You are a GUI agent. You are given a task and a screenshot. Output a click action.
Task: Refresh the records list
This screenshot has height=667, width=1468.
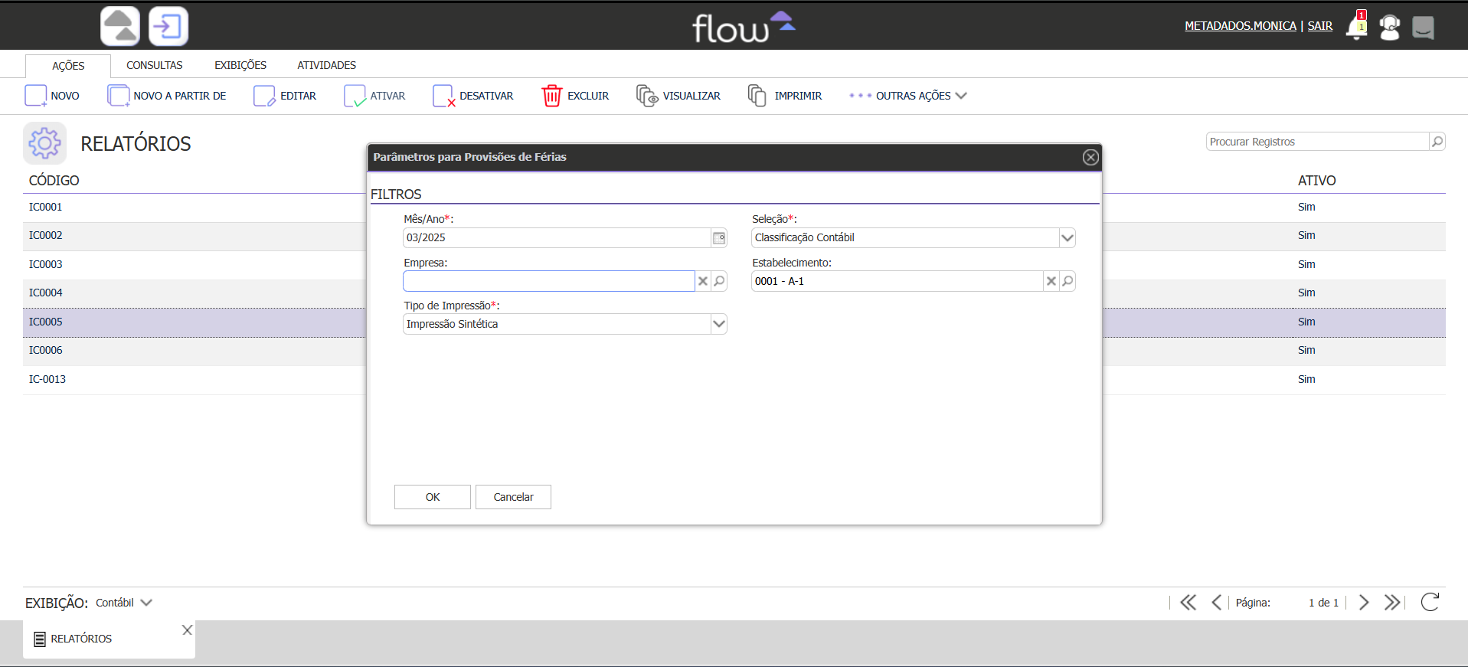click(1429, 603)
